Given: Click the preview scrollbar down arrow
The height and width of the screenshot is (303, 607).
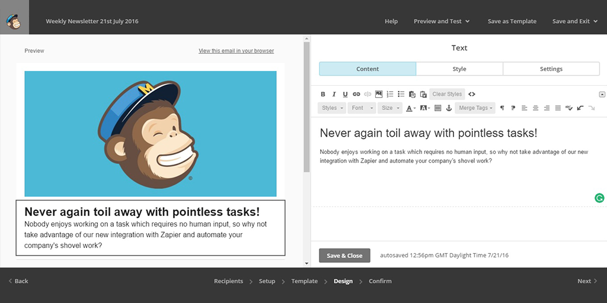Looking at the screenshot, I should pyautogui.click(x=306, y=263).
